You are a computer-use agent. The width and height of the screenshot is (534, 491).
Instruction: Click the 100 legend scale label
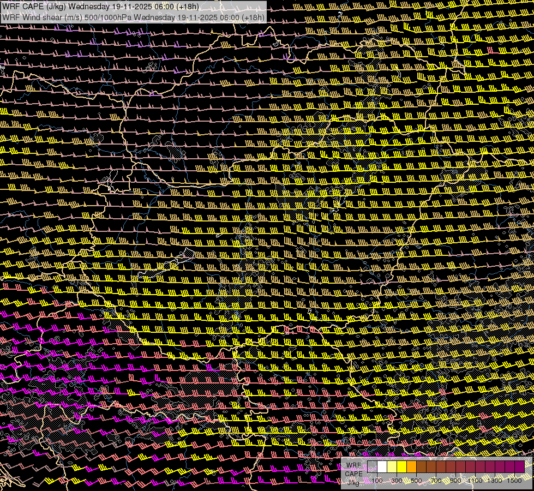tap(377, 481)
